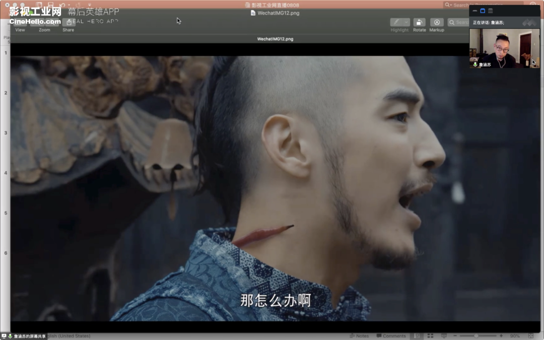Switch to the stacked video list view
Viewport: 544px width, 340px height.
pyautogui.click(x=491, y=11)
